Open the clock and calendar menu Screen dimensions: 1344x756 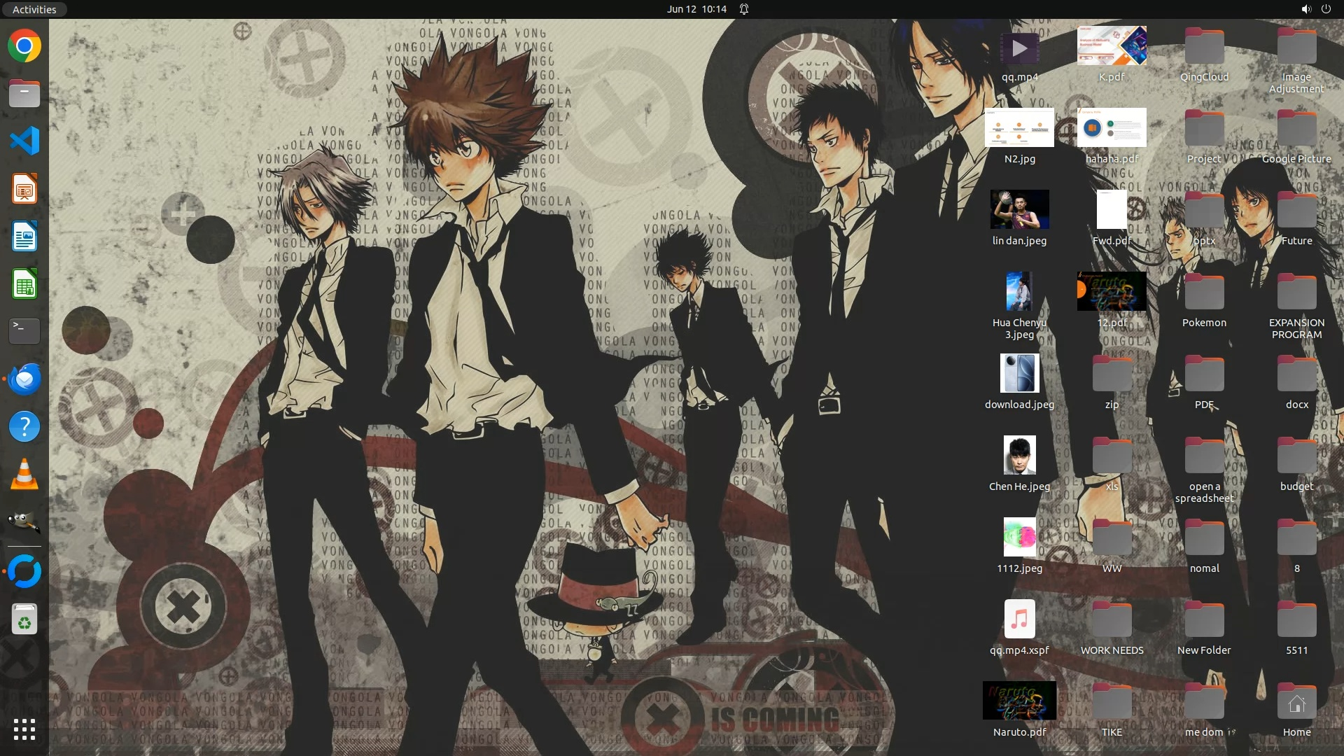coord(696,9)
